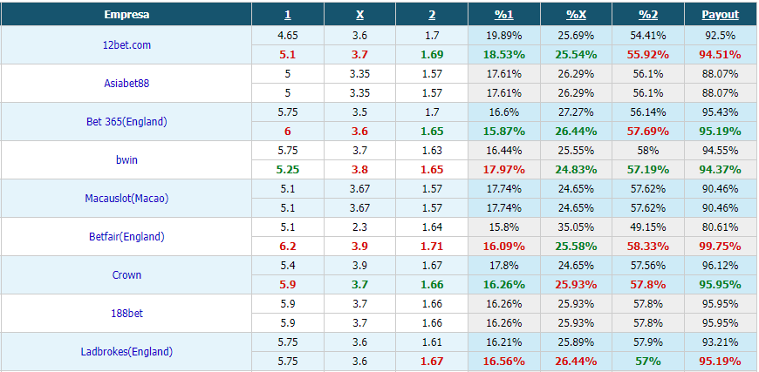Sort by the %1 column header

tap(504, 15)
